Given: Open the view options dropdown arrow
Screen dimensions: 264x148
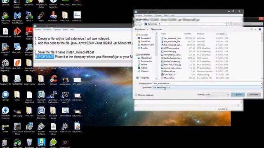Looking at the screenshot, I should (256, 29).
